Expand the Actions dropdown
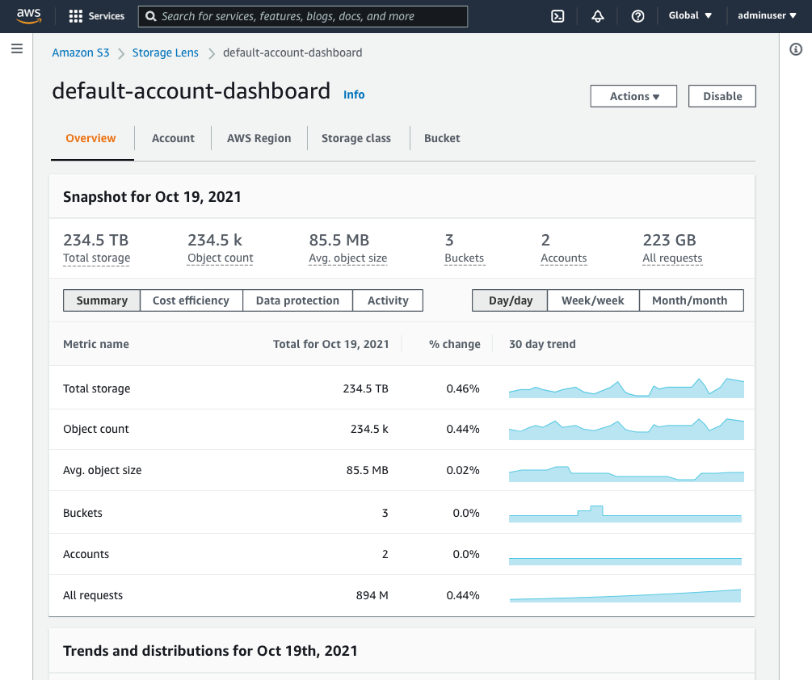Image resolution: width=812 pixels, height=680 pixels. 634,96
